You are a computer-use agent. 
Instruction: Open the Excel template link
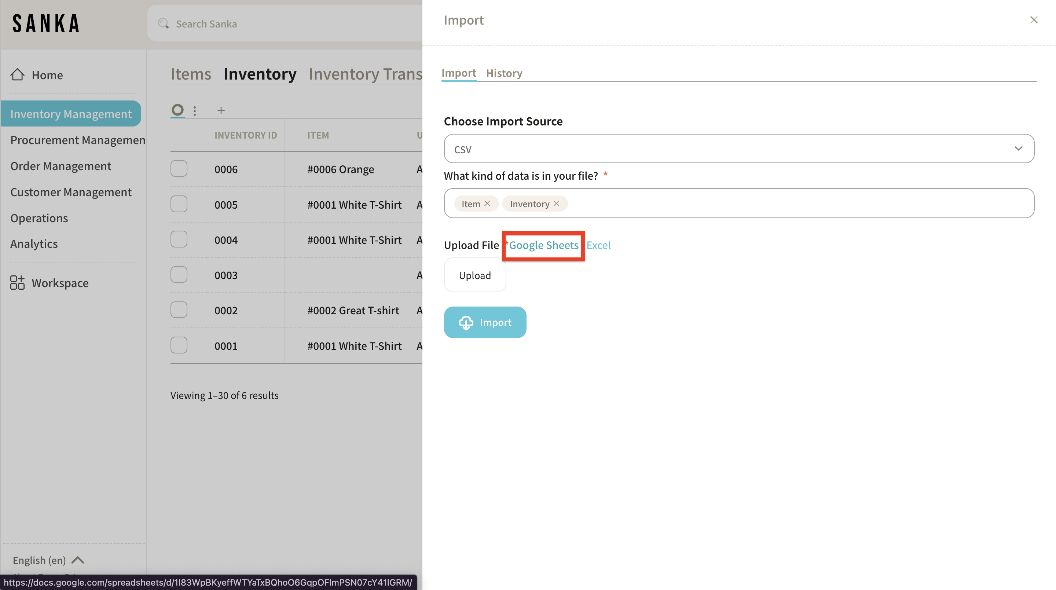pos(598,245)
